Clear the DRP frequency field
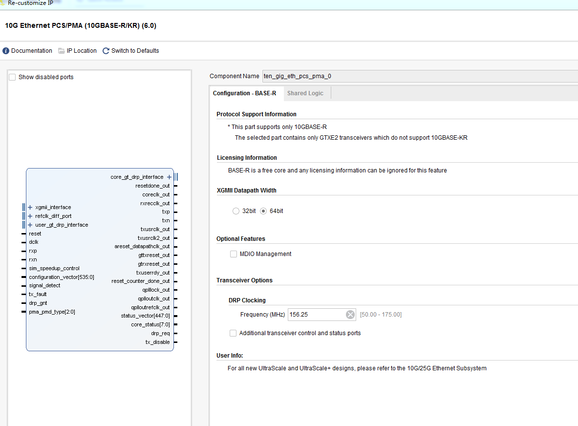This screenshot has width=578, height=426. [x=350, y=315]
